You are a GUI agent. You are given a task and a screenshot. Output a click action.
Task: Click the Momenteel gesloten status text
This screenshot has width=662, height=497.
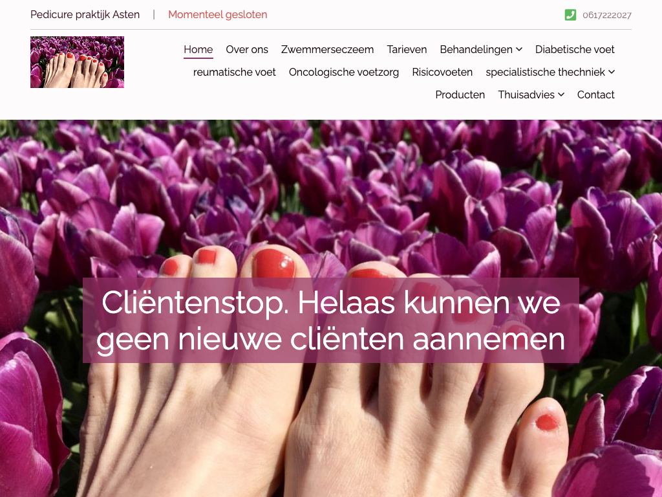point(218,15)
